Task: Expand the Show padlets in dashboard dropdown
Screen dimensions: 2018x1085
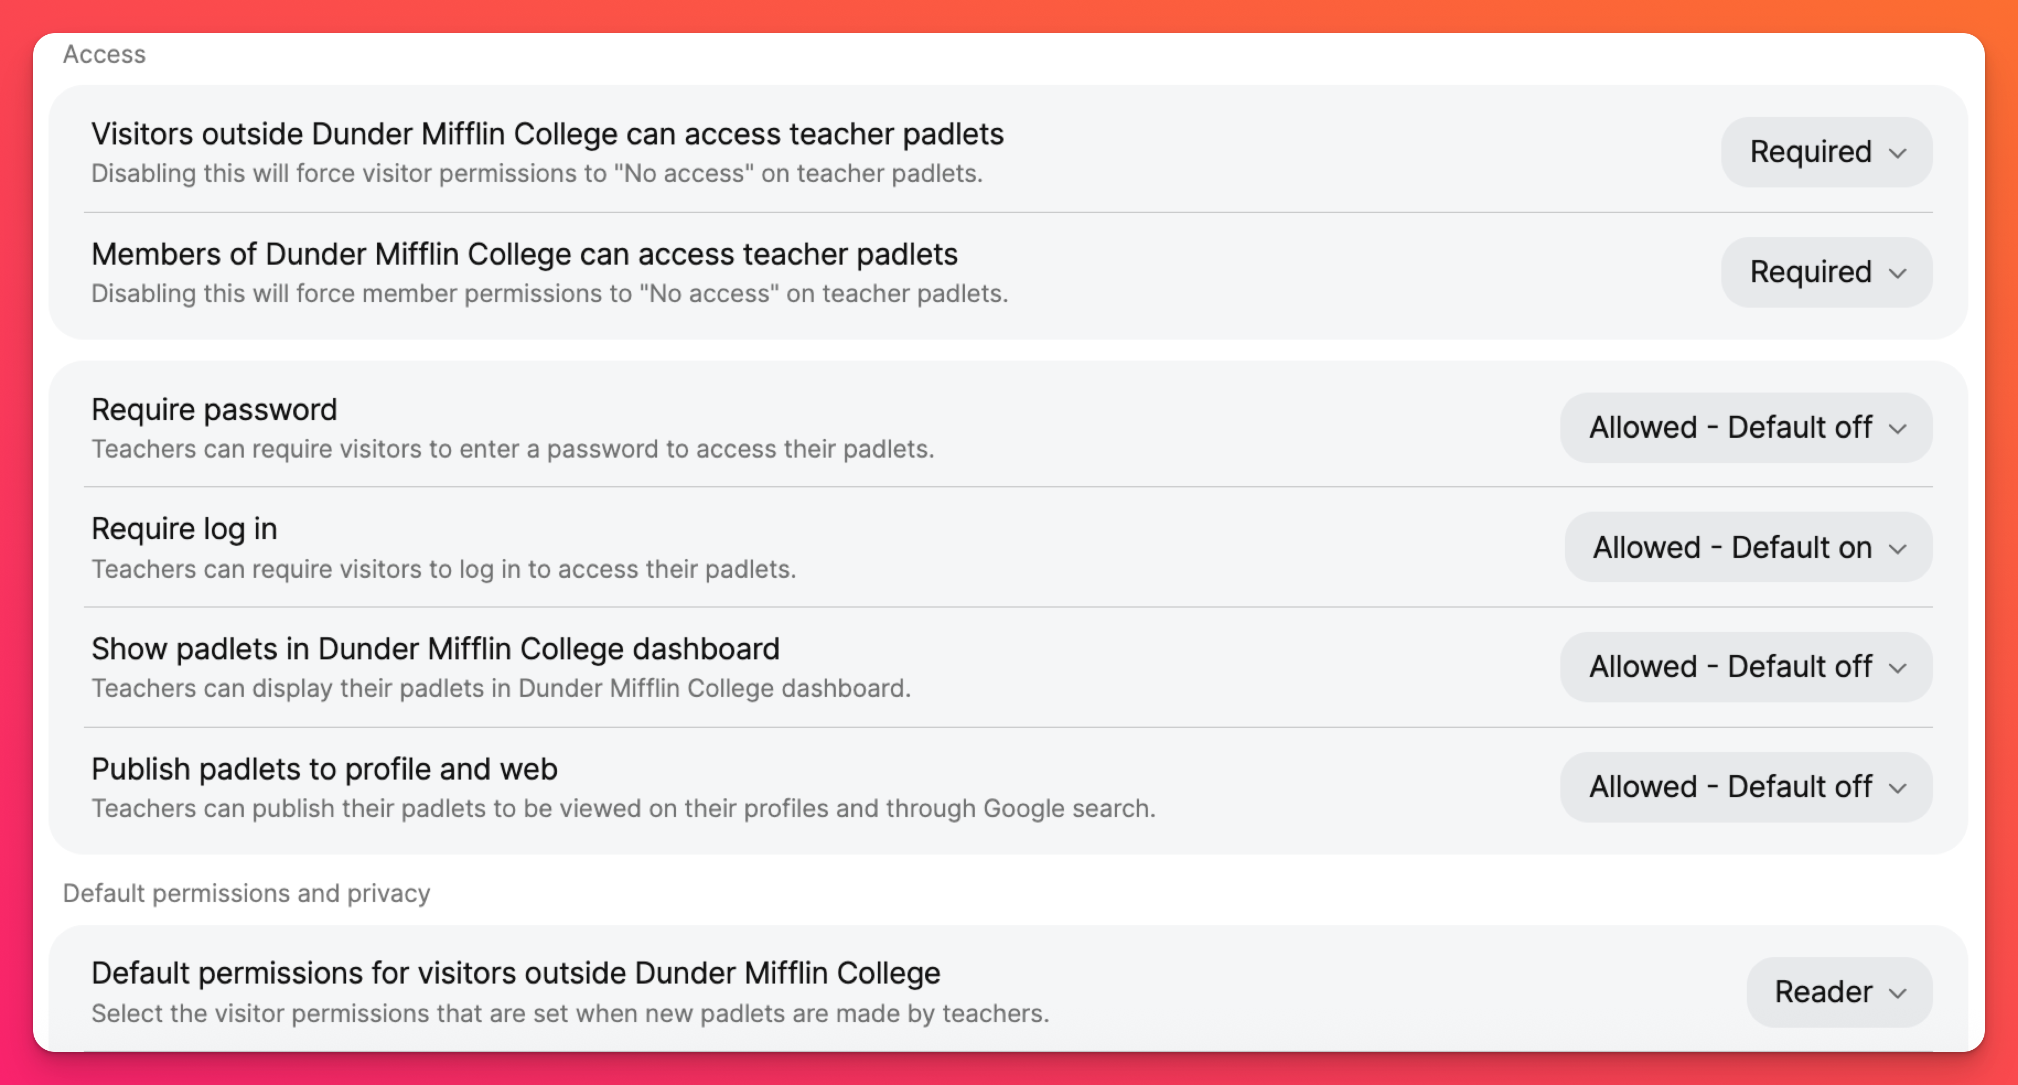Action: coord(1746,668)
